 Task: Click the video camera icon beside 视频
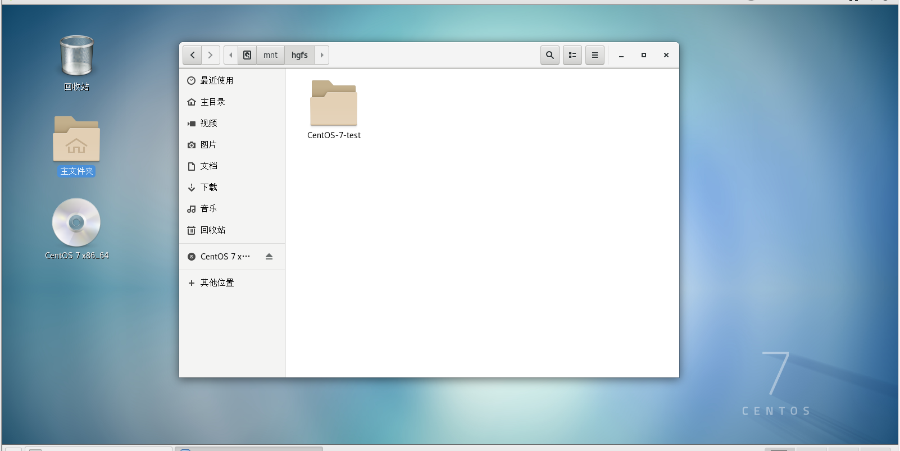coord(192,124)
